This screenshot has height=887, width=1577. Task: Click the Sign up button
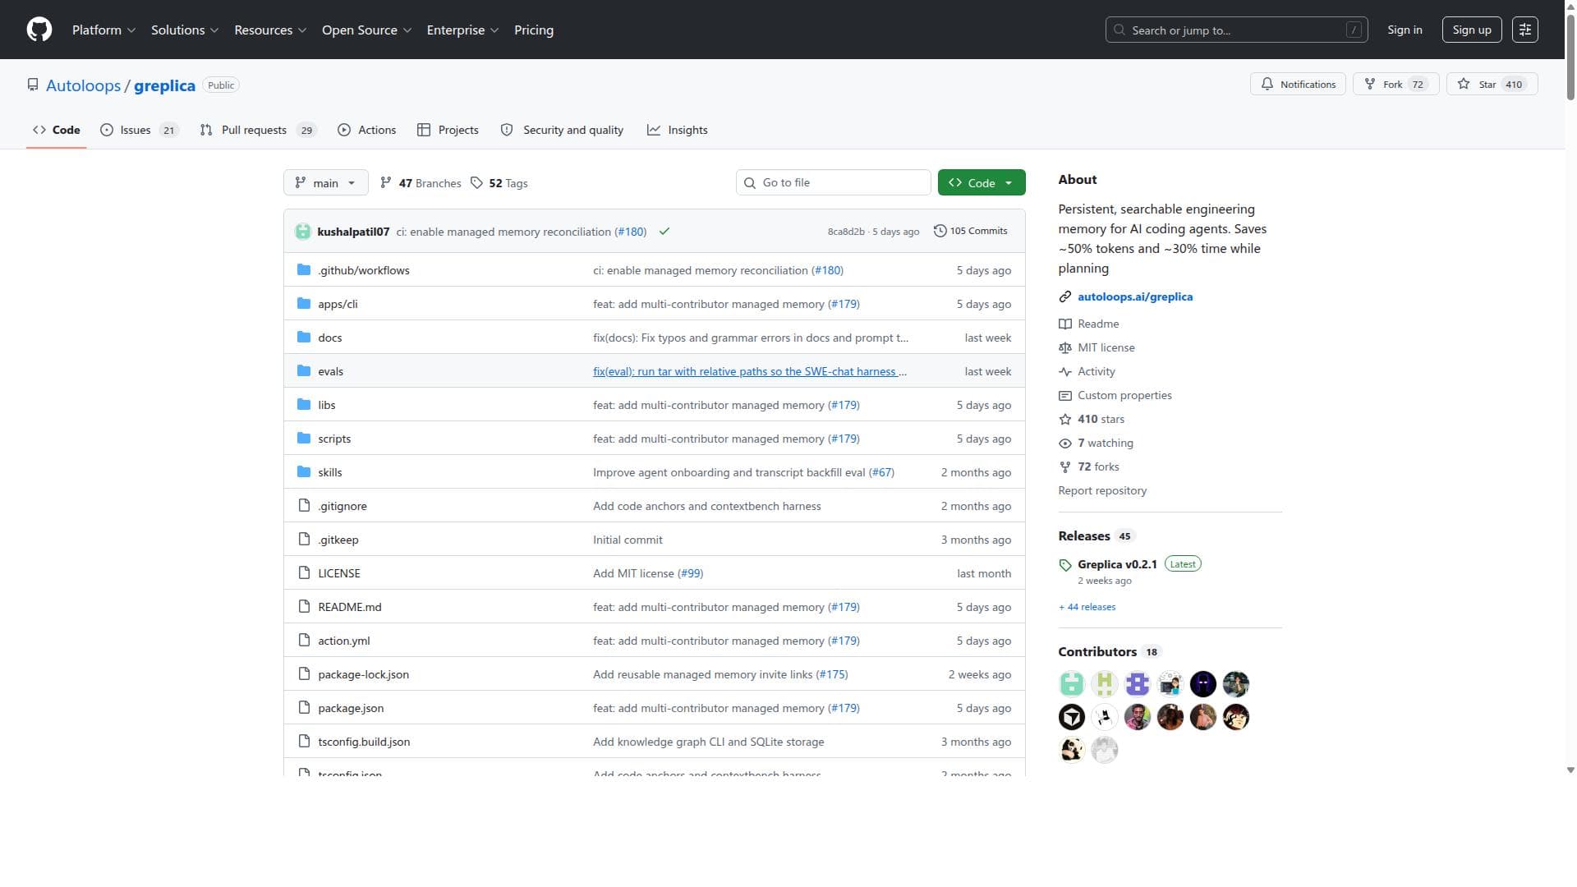click(1472, 30)
